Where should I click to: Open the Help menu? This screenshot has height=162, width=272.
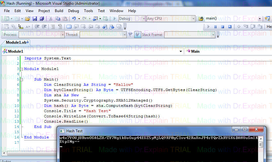pos(132,11)
